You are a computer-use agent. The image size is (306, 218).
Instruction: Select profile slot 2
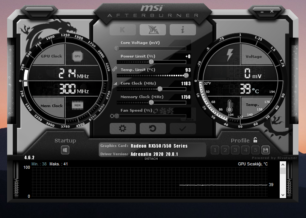pos(225,150)
